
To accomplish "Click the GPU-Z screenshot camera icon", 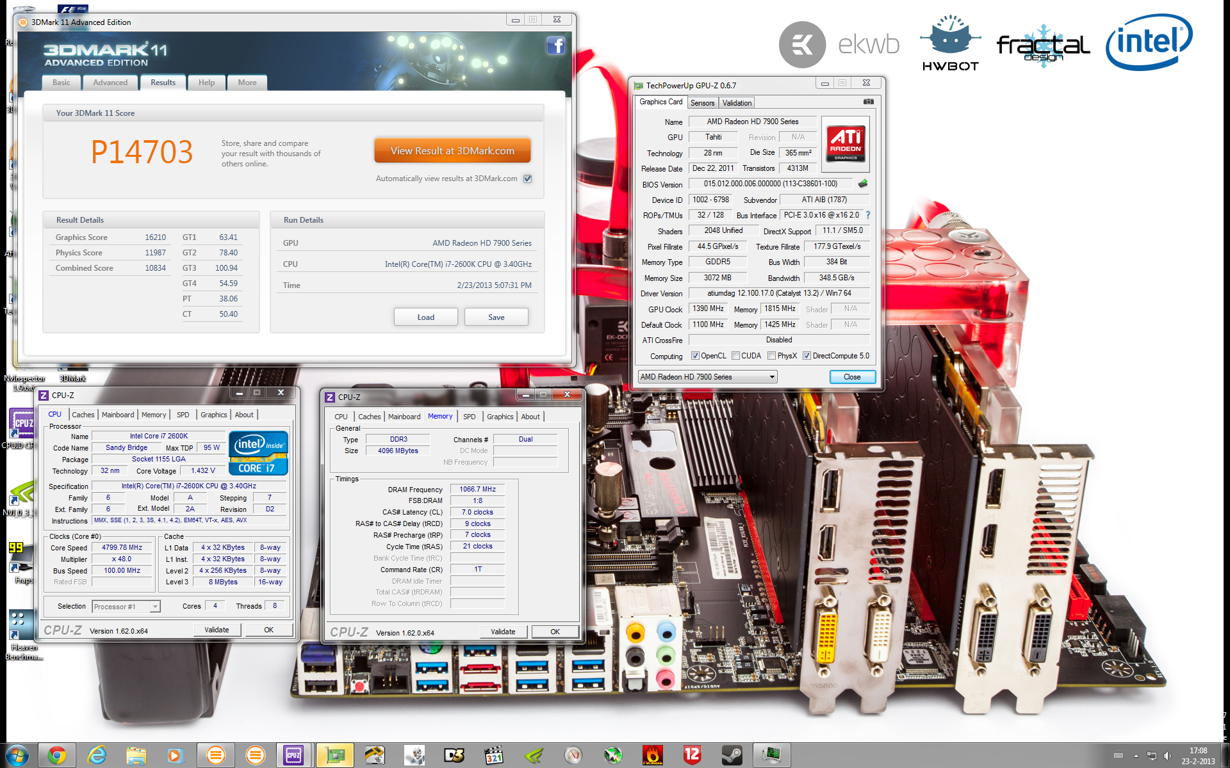I will coord(868,102).
